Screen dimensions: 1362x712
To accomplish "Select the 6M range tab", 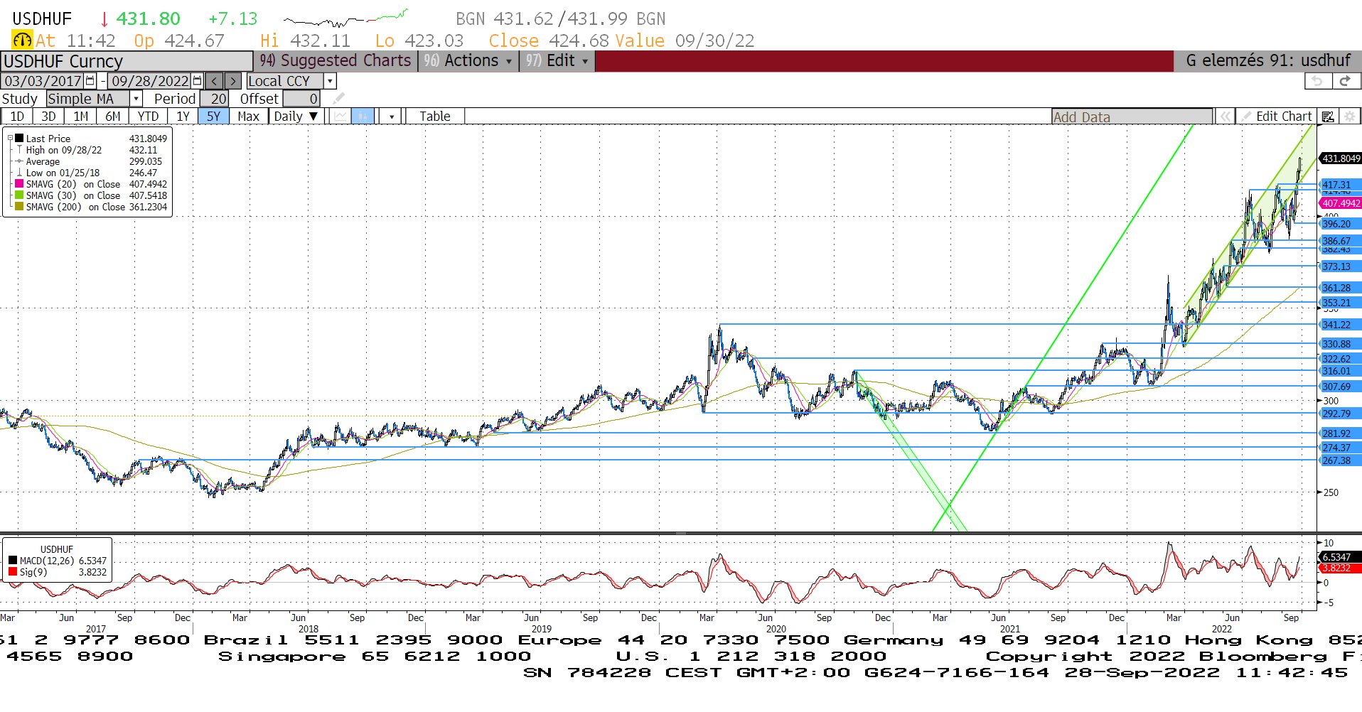I will 113,117.
